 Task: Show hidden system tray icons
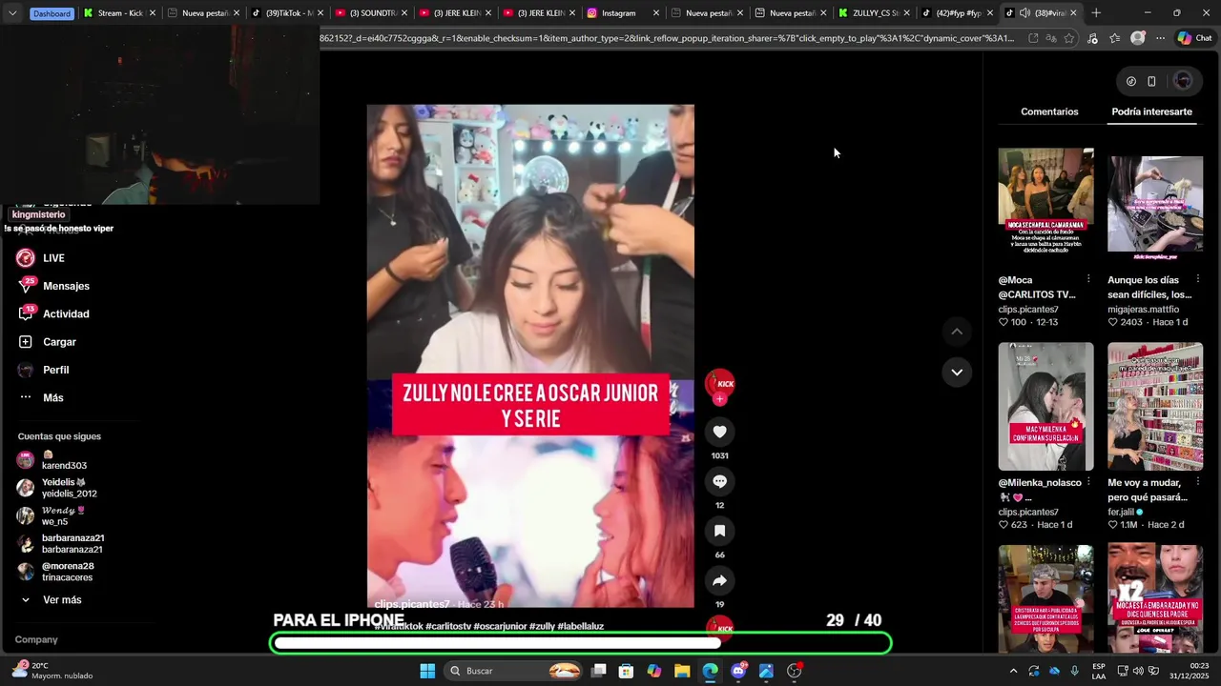(1013, 671)
